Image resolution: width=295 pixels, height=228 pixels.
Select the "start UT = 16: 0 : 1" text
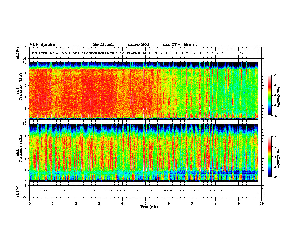180,45
